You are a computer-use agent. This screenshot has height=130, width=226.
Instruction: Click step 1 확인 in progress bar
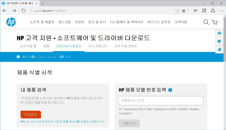pos(22,57)
